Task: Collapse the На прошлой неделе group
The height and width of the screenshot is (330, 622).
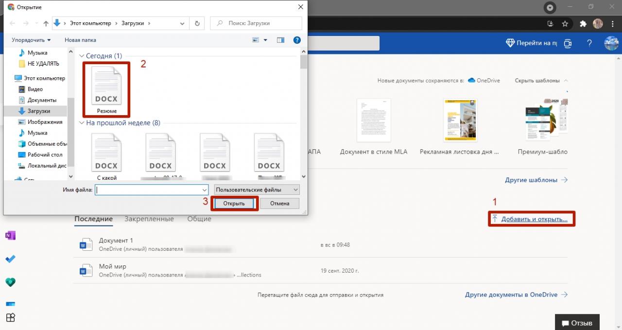Action: coord(82,123)
